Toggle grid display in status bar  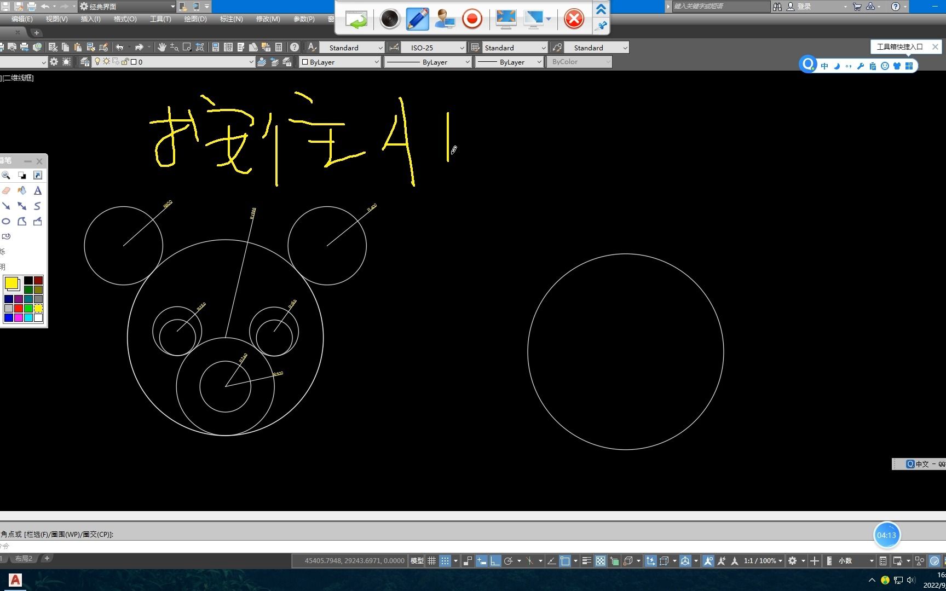431,560
